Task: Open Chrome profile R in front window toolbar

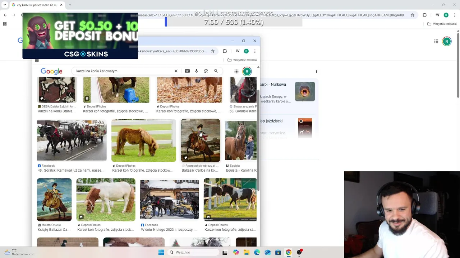Action: pyautogui.click(x=246, y=51)
